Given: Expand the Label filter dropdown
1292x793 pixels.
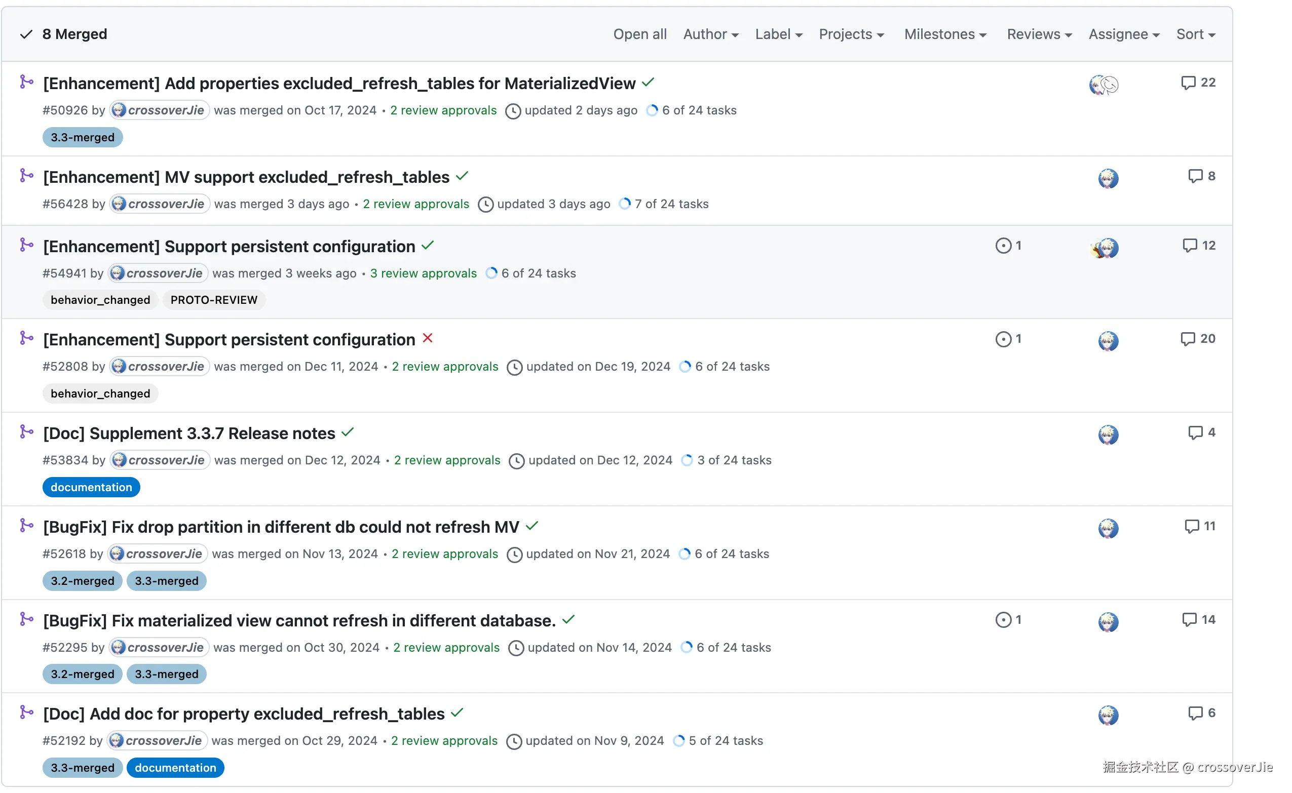Looking at the screenshot, I should pyautogui.click(x=778, y=34).
